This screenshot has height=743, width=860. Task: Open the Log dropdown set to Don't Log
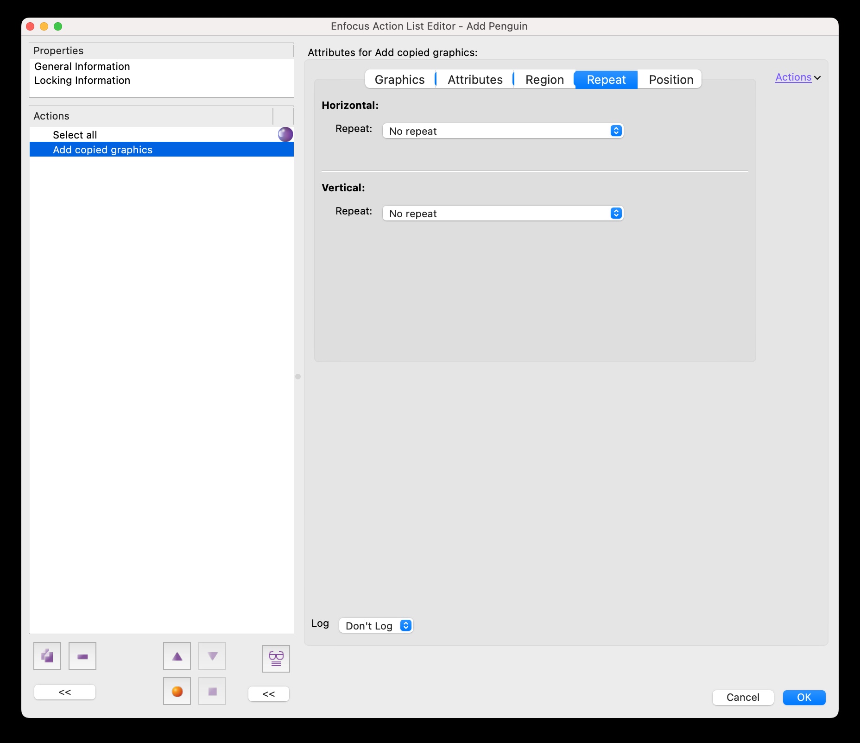tap(376, 626)
